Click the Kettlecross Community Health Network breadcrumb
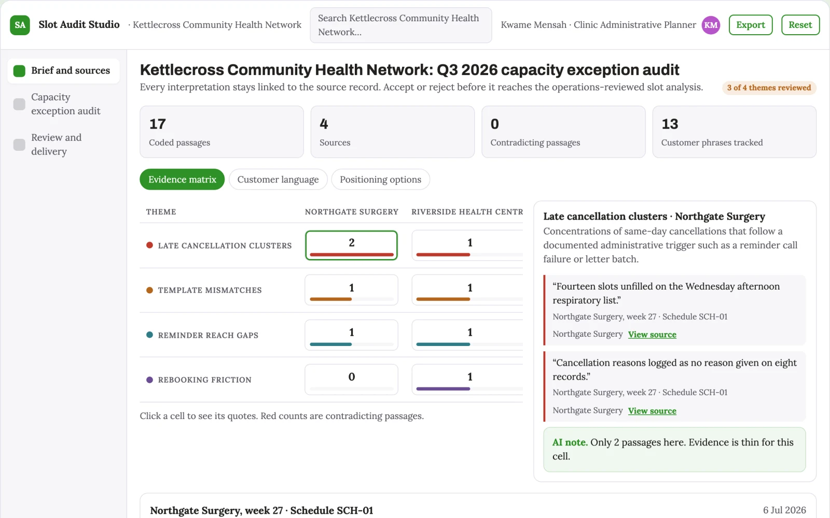Viewport: 830px width, 518px height. (217, 25)
